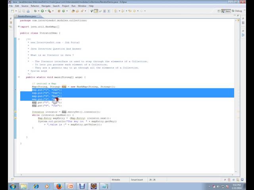
Task: Open the Run launch dropdown arrow
Action: tap(46, 11)
